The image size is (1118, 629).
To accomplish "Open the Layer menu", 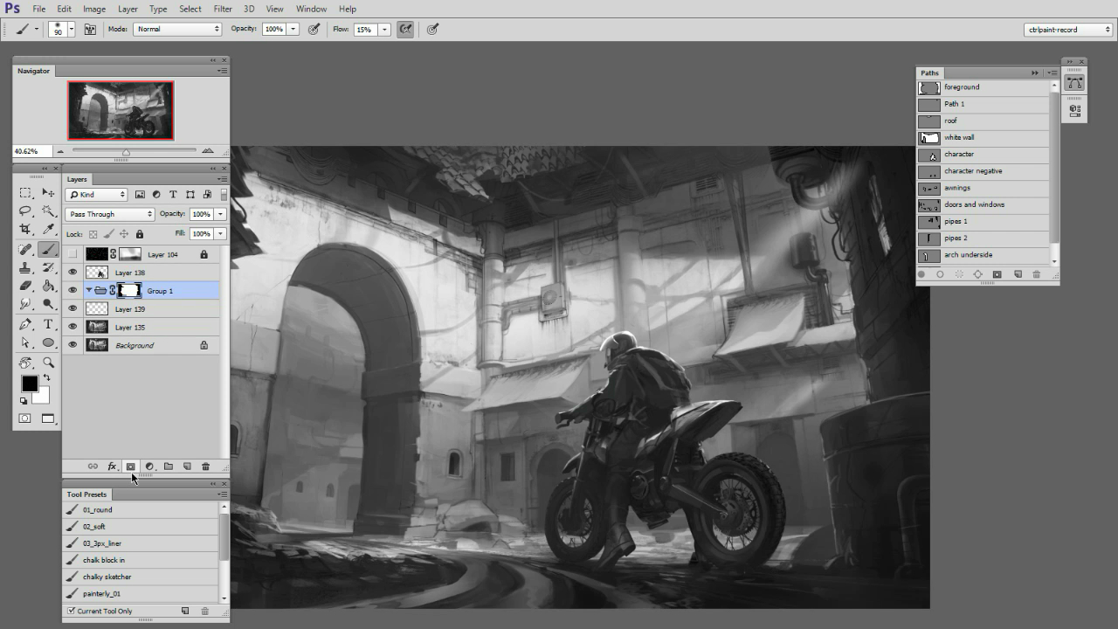I will (128, 9).
